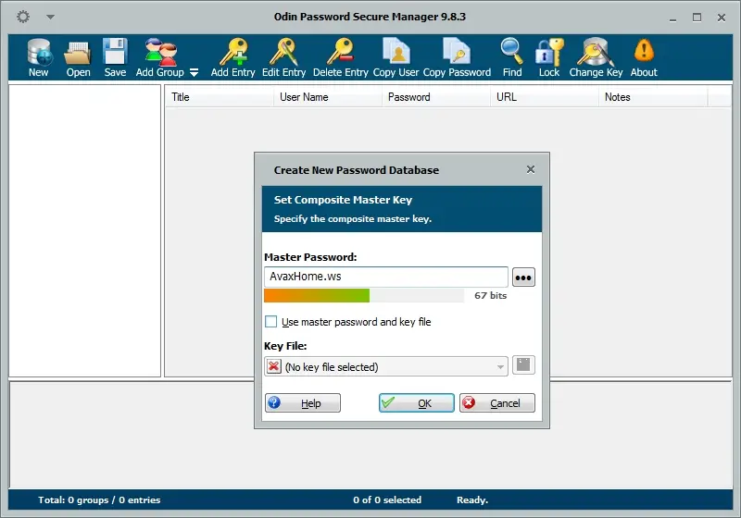Viewport: 741px width, 518px height.
Task: Confirm with the OK button
Action: 416,403
